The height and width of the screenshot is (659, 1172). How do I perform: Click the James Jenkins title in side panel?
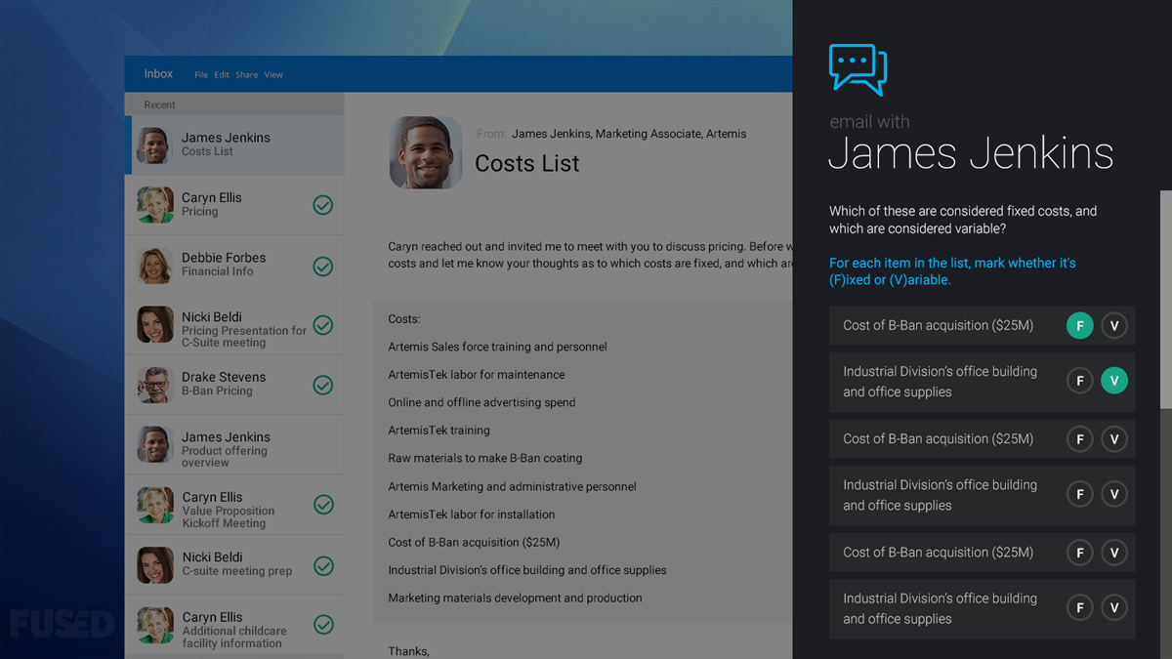click(971, 153)
